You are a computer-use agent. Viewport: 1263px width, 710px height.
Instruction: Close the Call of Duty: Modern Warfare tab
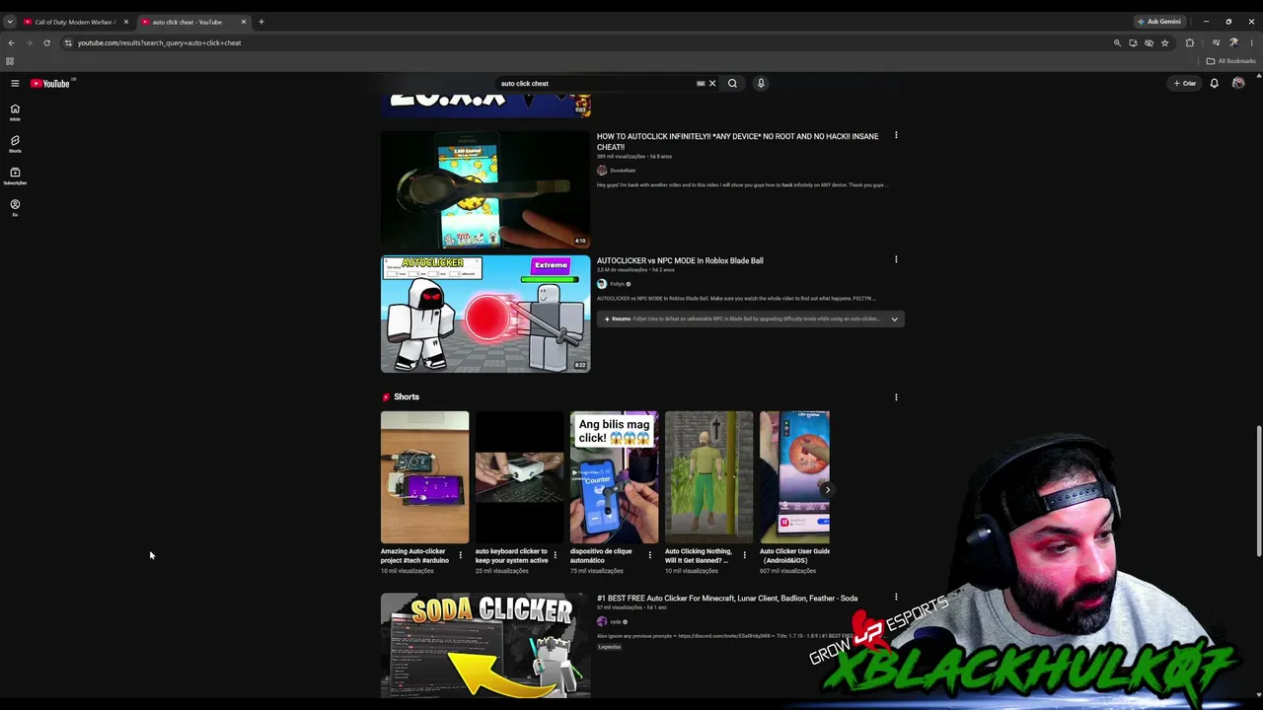[125, 22]
